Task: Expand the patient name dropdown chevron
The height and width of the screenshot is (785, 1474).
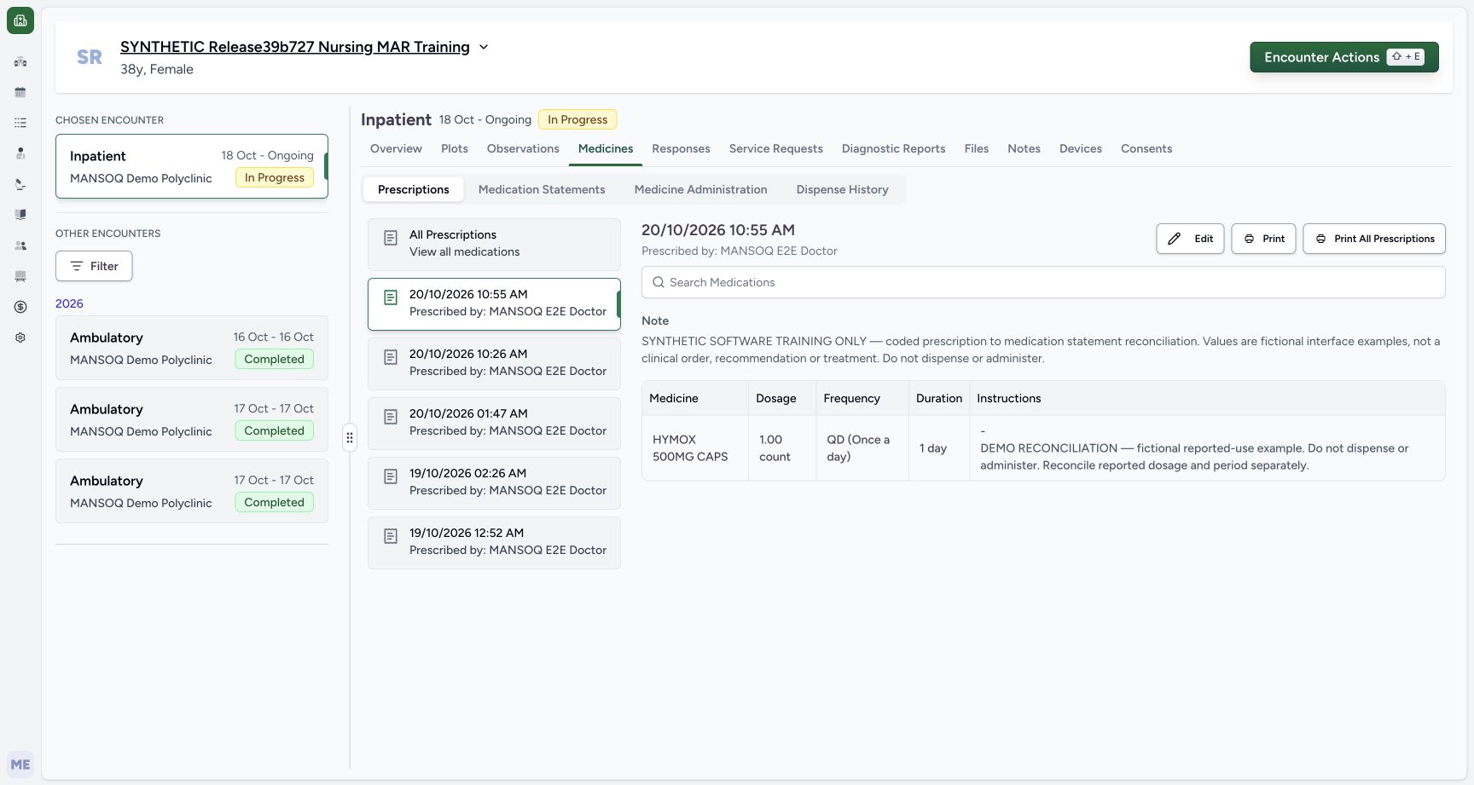Action: pyautogui.click(x=484, y=47)
